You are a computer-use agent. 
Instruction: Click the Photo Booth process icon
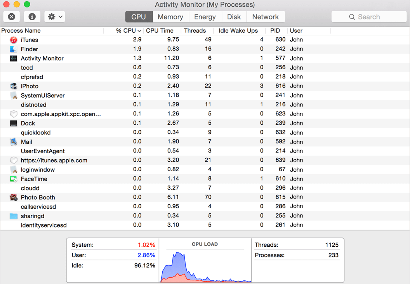point(13,197)
